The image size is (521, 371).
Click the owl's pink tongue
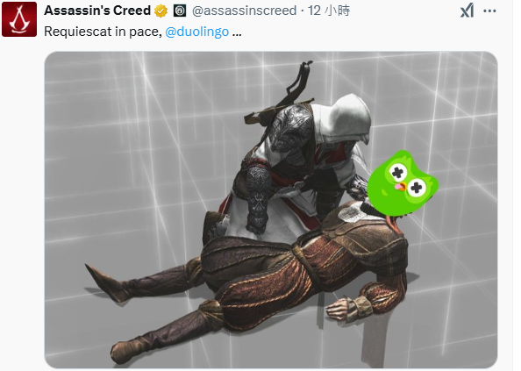[x=398, y=187]
